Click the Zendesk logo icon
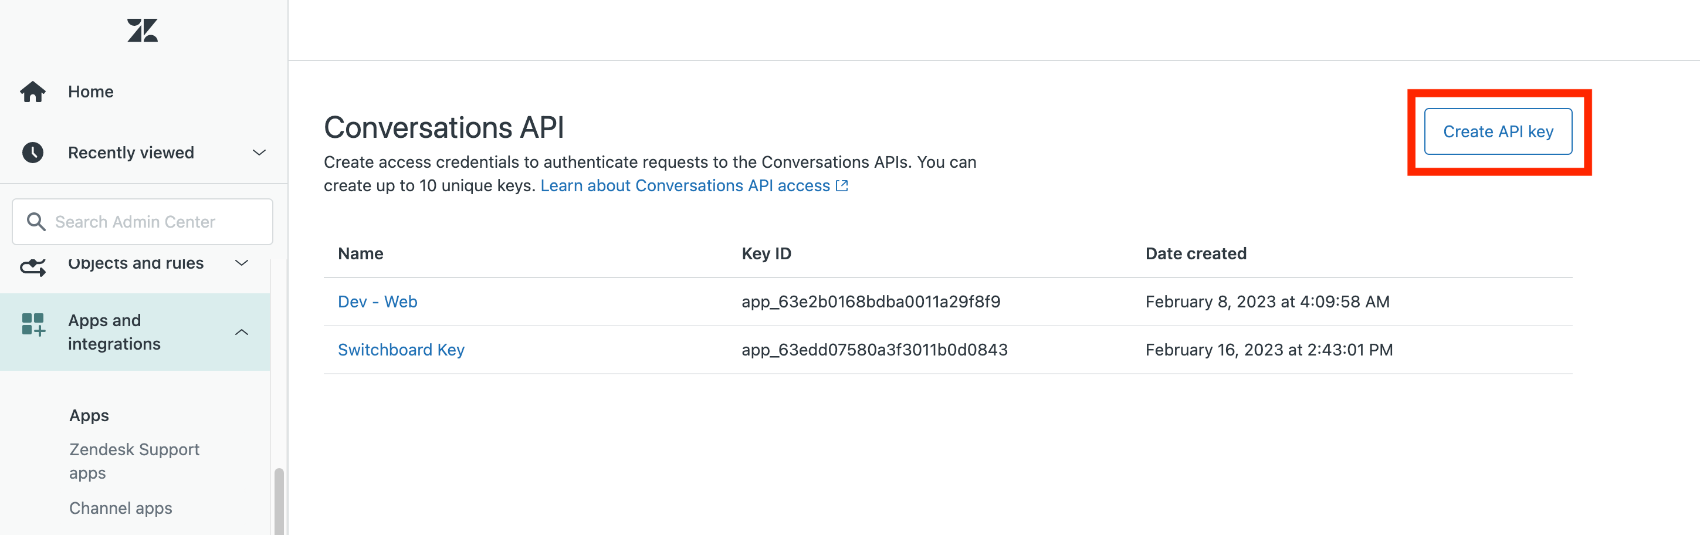 143,31
